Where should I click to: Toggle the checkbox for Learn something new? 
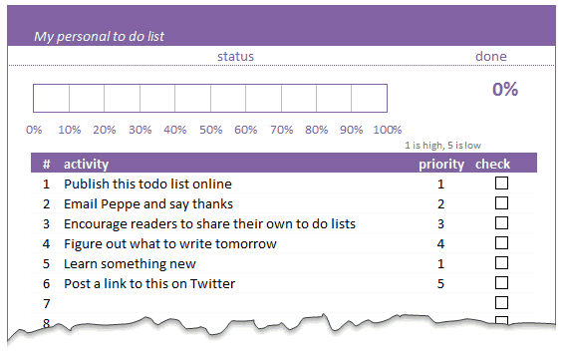point(501,262)
